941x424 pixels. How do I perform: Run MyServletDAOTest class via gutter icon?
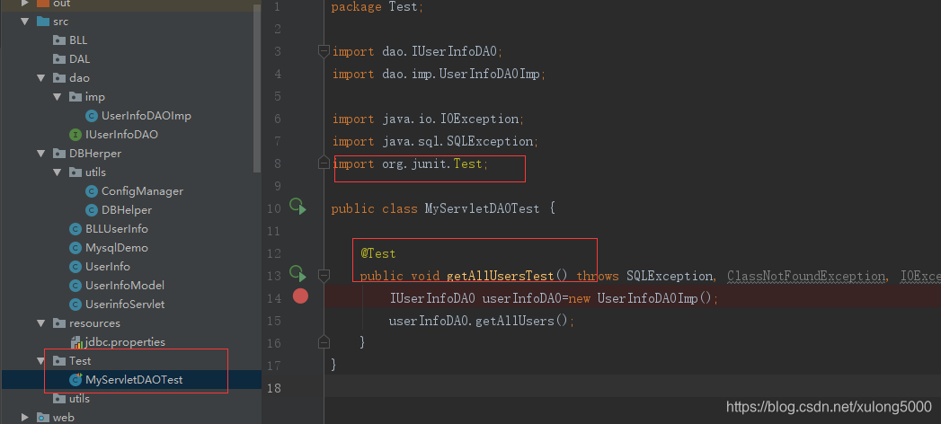coord(297,208)
